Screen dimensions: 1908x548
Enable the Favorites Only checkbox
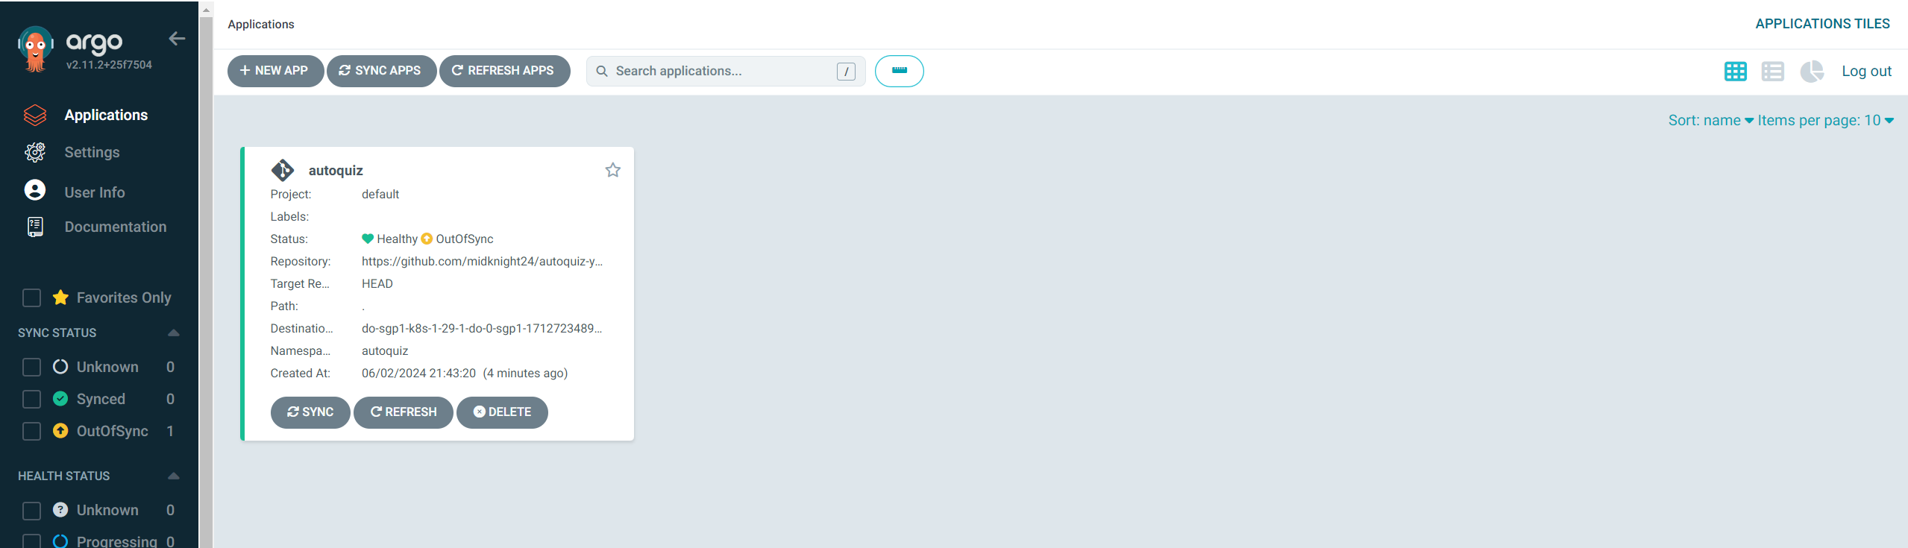32,298
